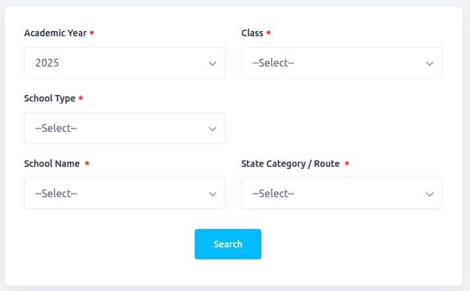This screenshot has width=470, height=291.
Task: Click the "Academic Year" field label
Action: coord(55,33)
